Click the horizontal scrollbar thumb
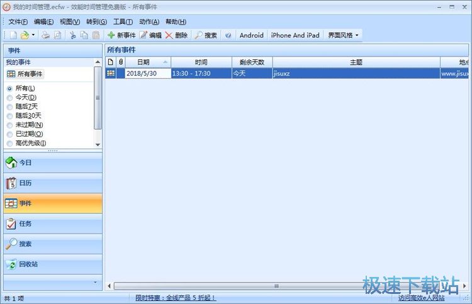 pyautogui.click(x=276, y=286)
